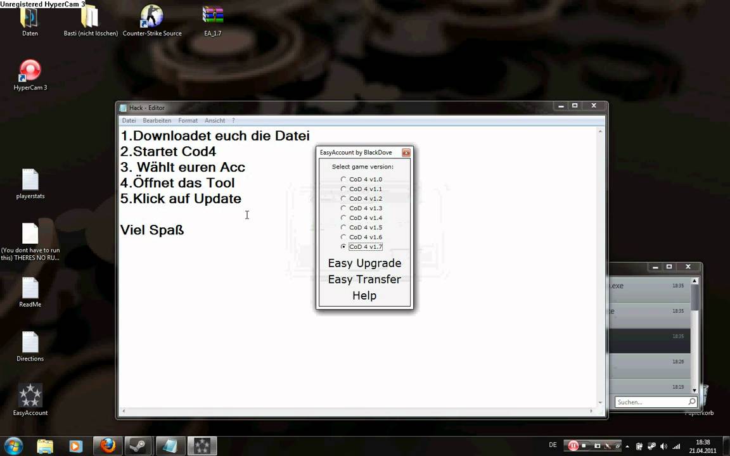
Task: Select the 'You dont have to run this' file
Action: (30, 241)
